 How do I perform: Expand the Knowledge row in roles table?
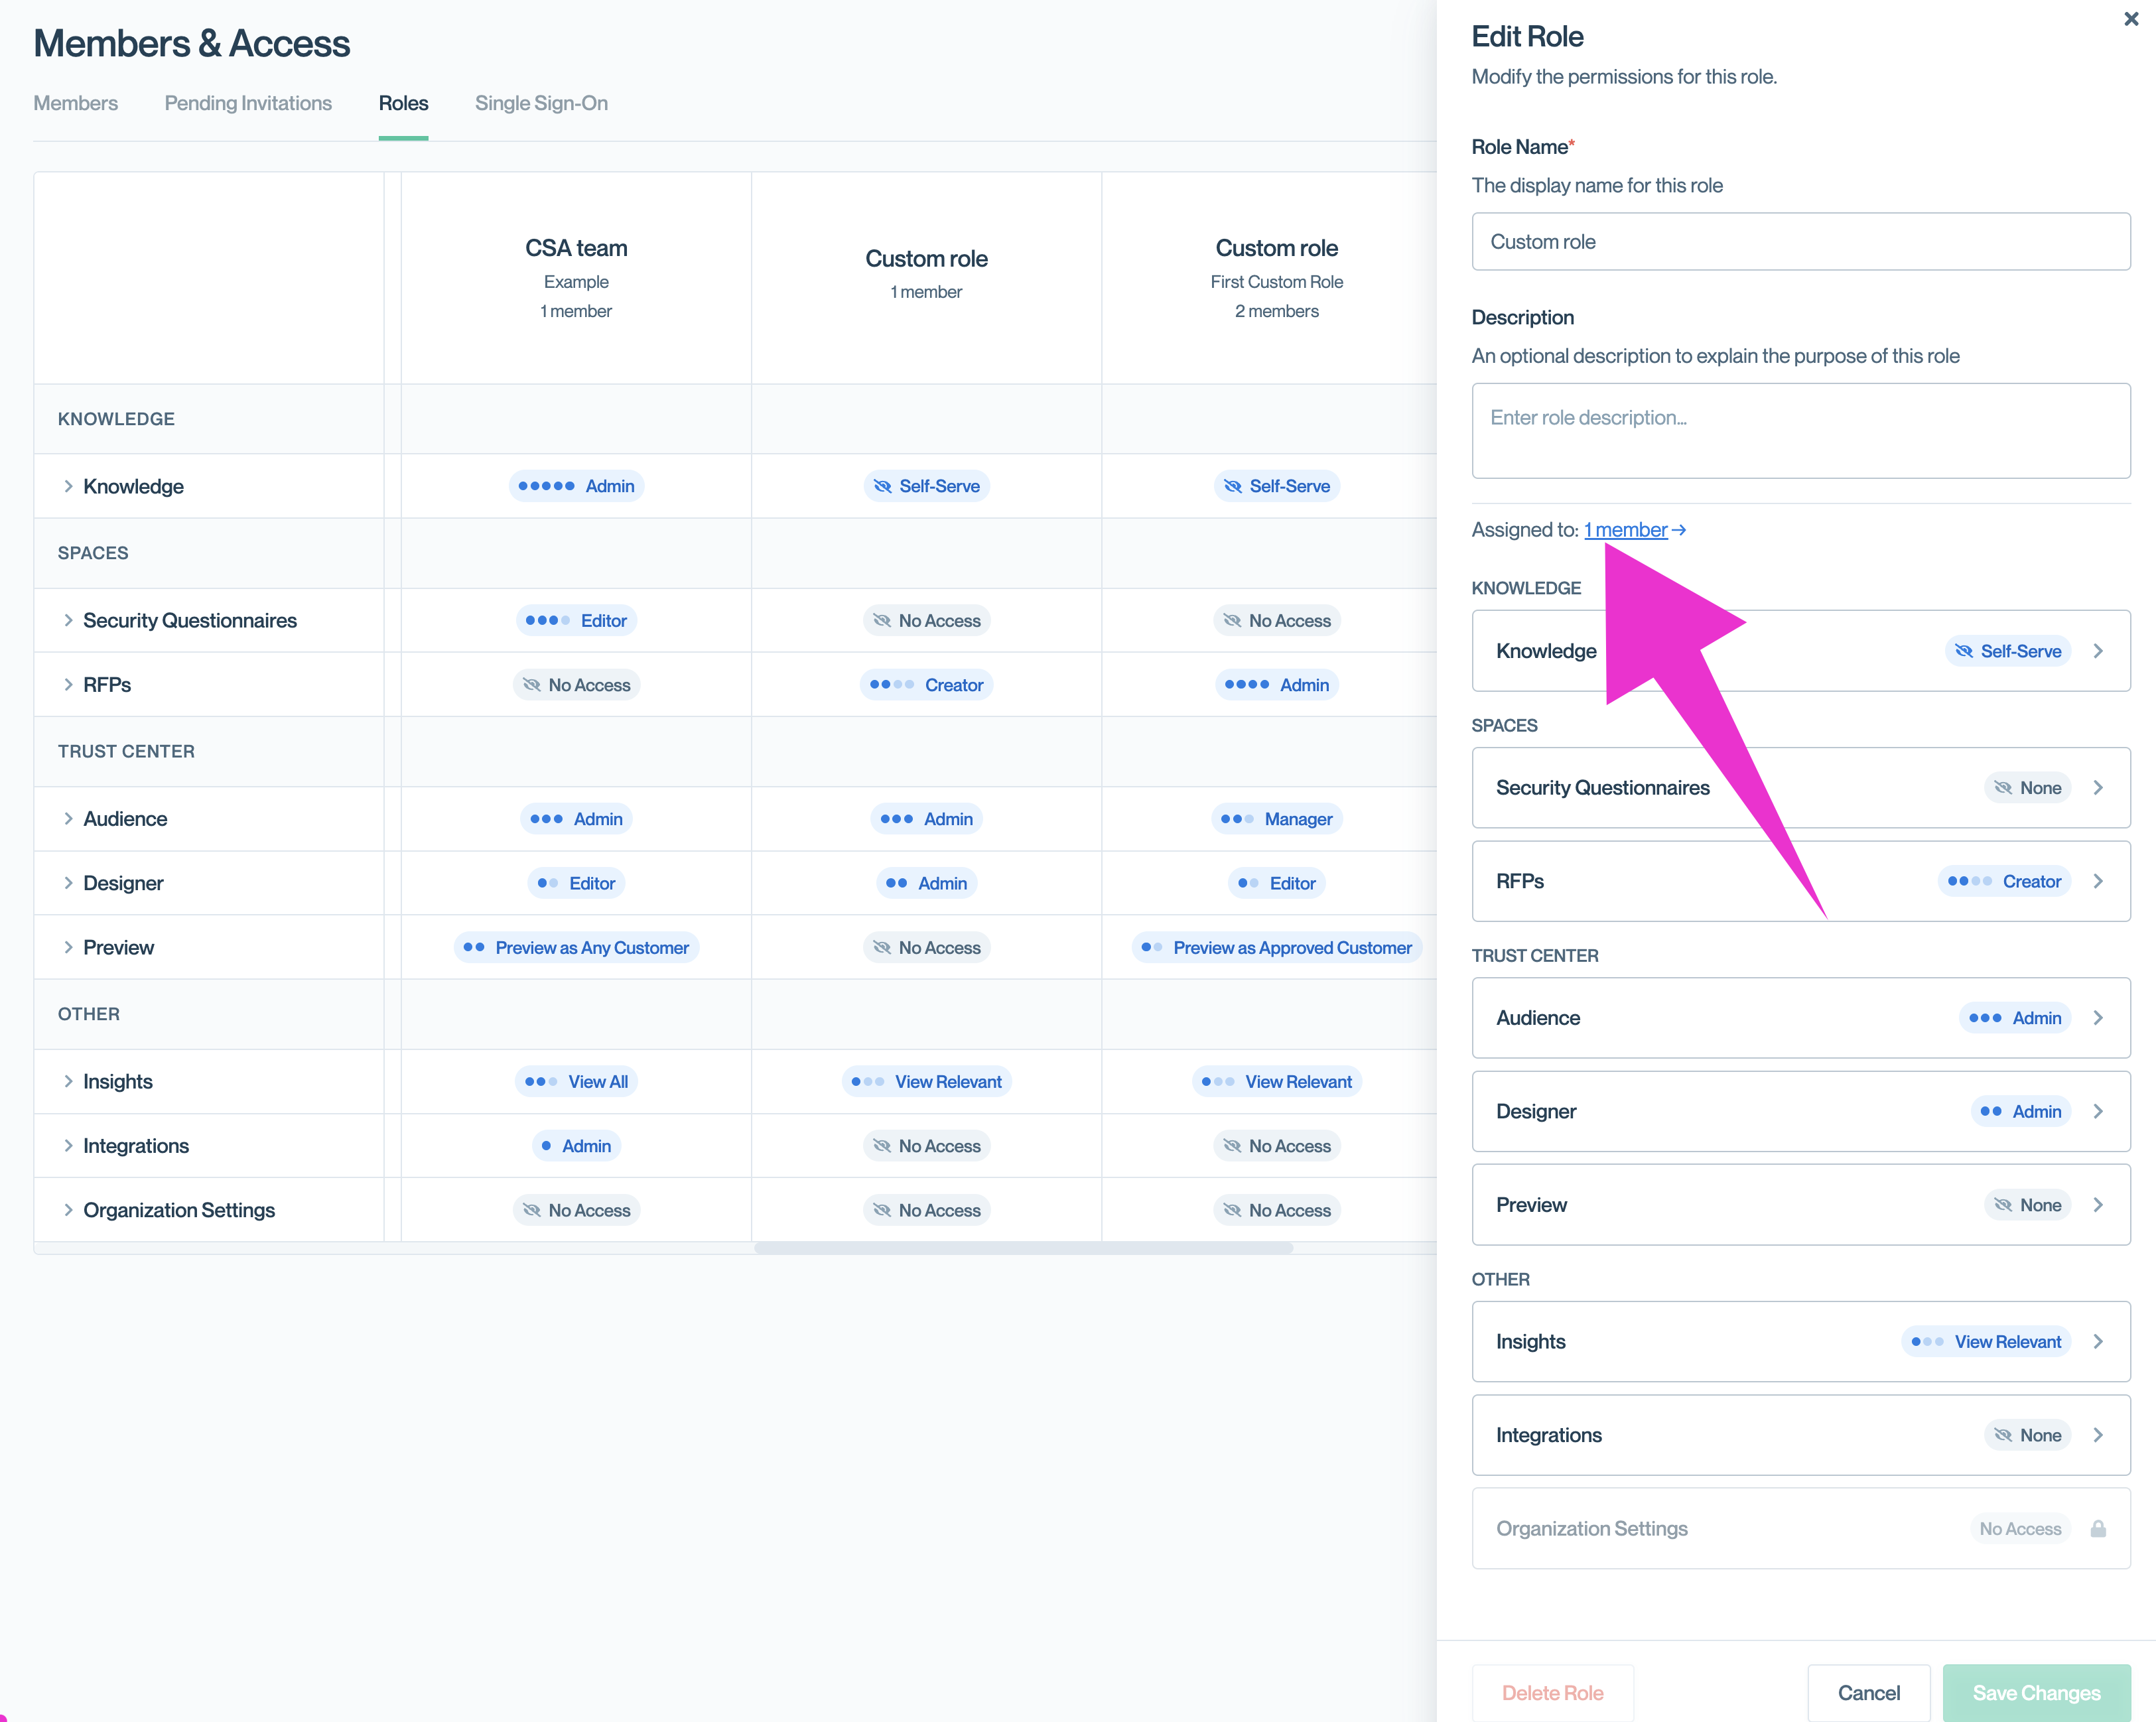pos(68,486)
